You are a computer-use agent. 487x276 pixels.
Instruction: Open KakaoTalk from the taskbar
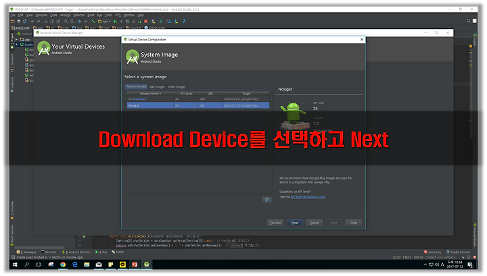pyautogui.click(x=122, y=265)
